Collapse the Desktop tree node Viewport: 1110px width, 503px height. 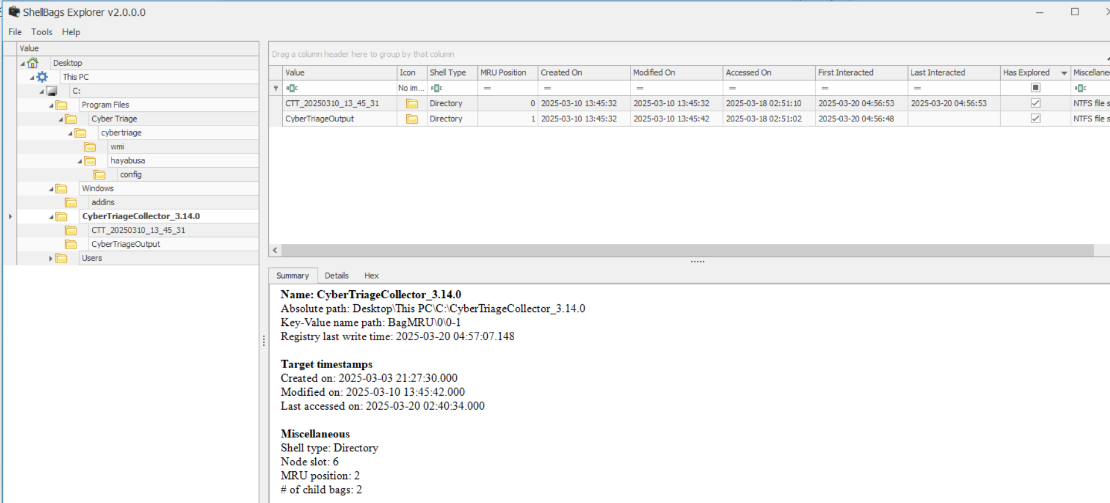pos(23,63)
